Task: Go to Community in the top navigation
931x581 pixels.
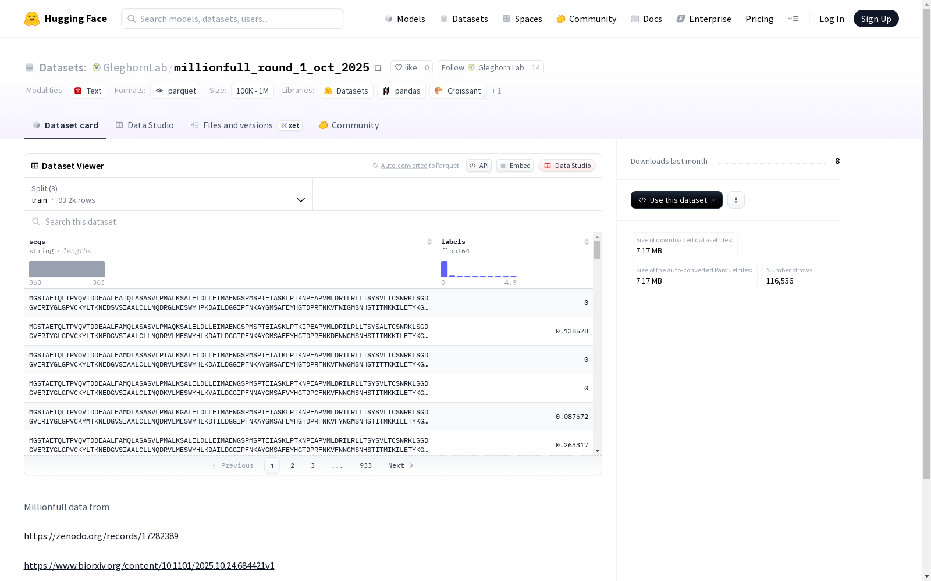Action: (x=586, y=19)
